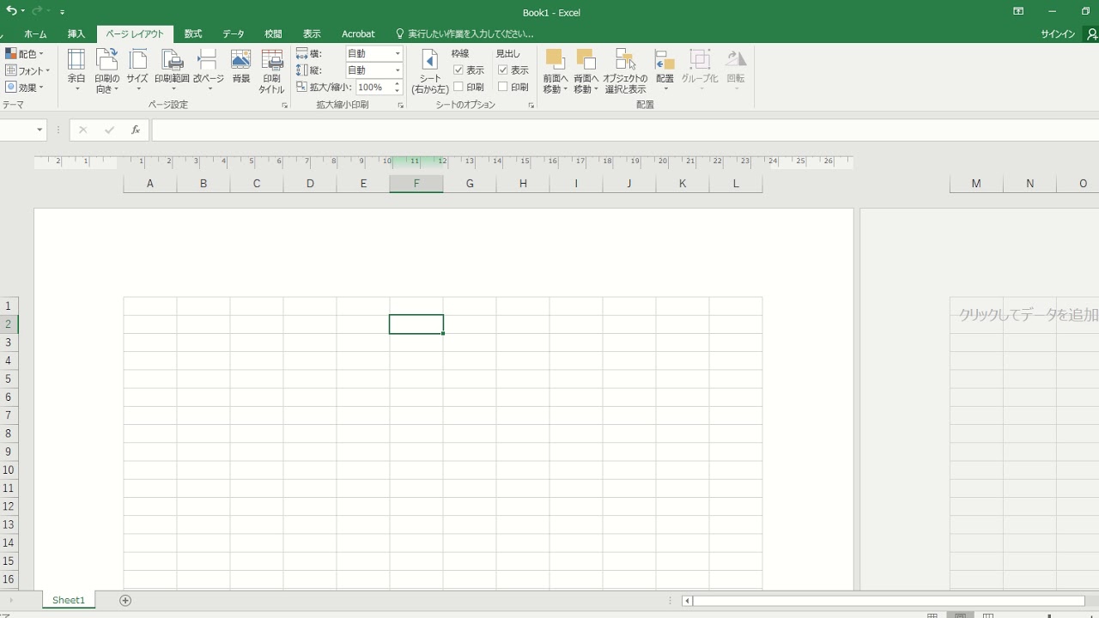Open シートのオプション dialog launcher
1099x618 pixels.
(x=531, y=106)
